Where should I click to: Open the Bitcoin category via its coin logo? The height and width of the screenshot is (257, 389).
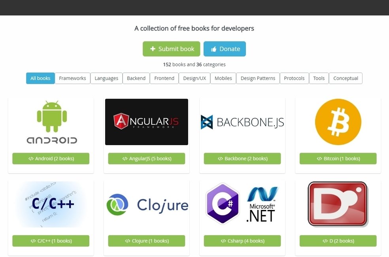(x=338, y=122)
